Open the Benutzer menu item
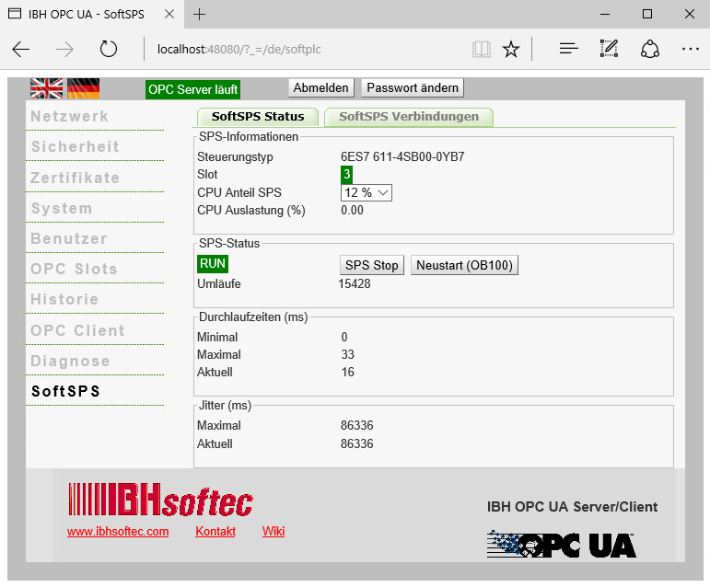Viewport: 710px width, 587px height. [69, 238]
